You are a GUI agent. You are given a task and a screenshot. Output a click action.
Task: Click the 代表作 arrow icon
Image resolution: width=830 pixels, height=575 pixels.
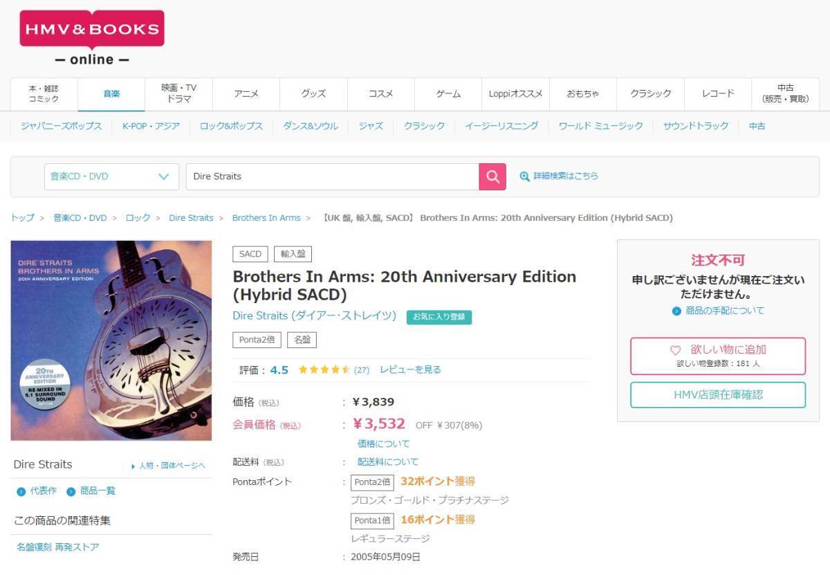21,491
